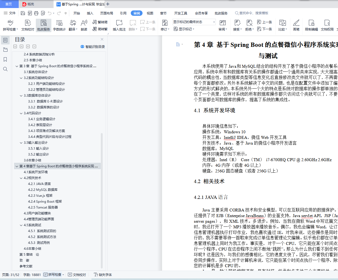Insert a comment with 插入批注
The width and height of the screenshot is (338, 280).
pyautogui.click(x=119, y=25)
